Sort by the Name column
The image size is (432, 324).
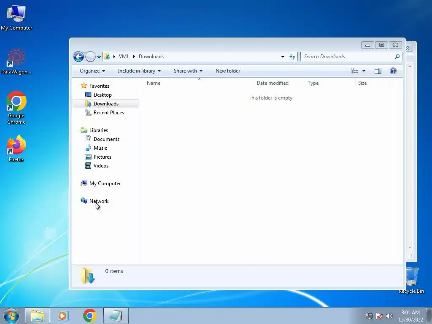(x=154, y=83)
